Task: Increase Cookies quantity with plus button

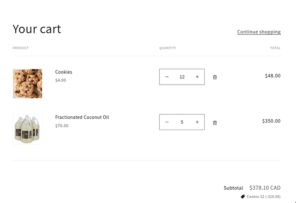Action: pos(197,77)
